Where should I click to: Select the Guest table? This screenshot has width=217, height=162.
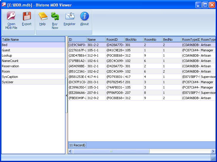[x=33, y=50]
